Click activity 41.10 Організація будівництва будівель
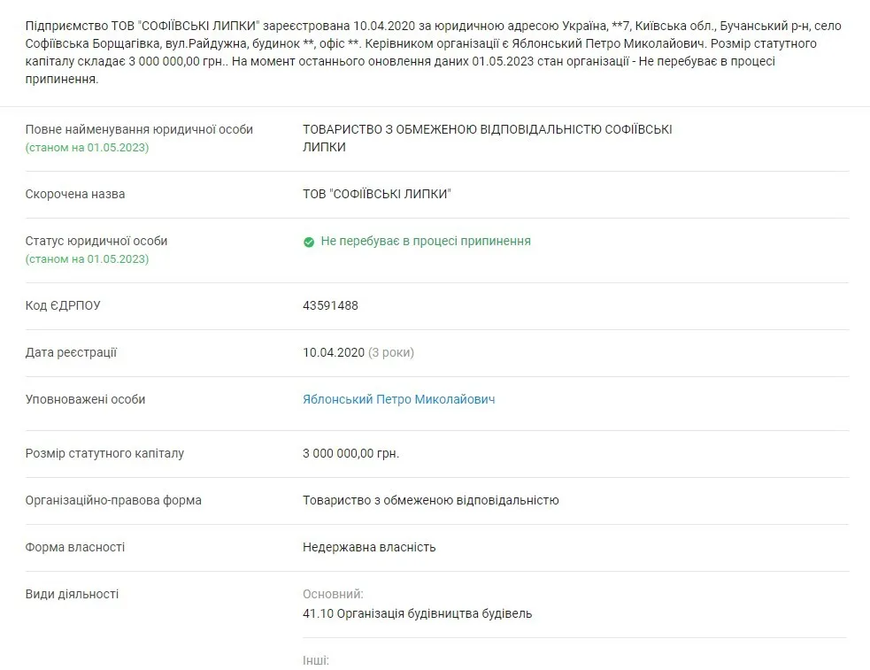This screenshot has width=870, height=670. tap(417, 613)
